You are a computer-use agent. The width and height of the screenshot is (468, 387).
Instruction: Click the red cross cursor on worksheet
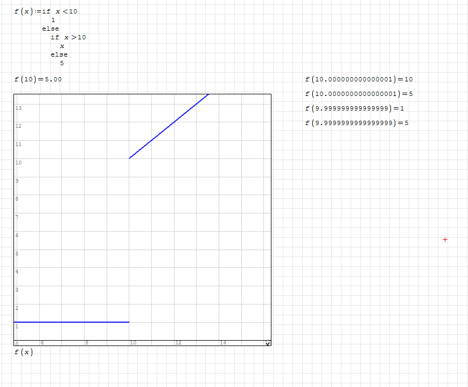[x=445, y=240]
